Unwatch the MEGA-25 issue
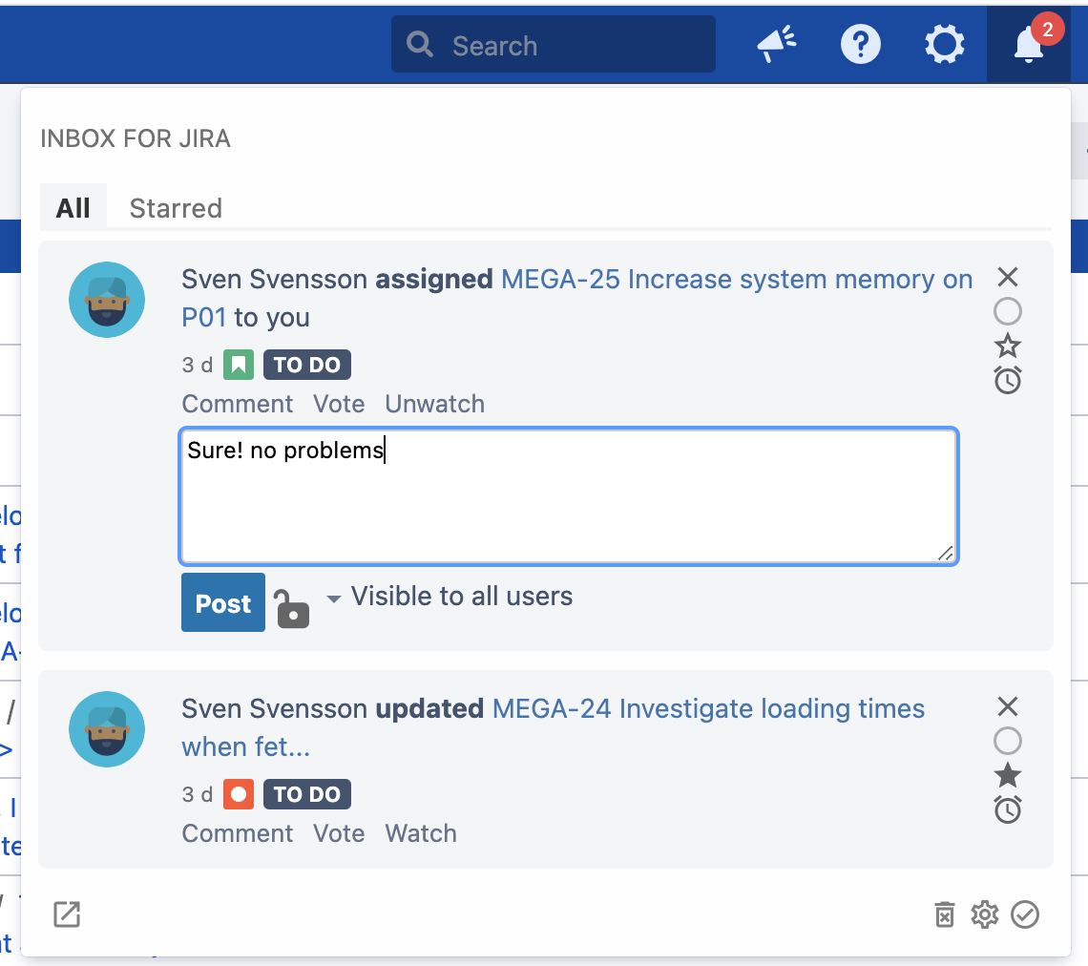Image resolution: width=1088 pixels, height=966 pixels. pyautogui.click(x=434, y=404)
